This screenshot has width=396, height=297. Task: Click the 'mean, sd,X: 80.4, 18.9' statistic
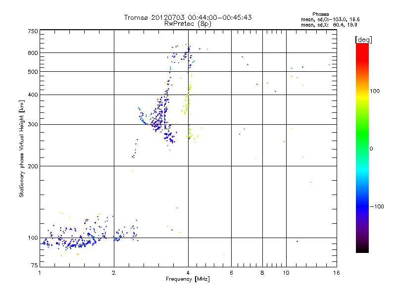pos(329,25)
